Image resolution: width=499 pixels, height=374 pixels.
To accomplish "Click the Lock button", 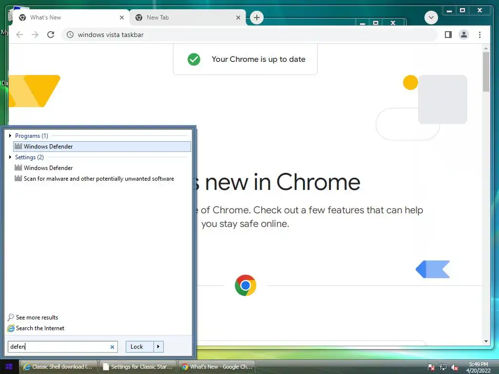I will click(139, 347).
